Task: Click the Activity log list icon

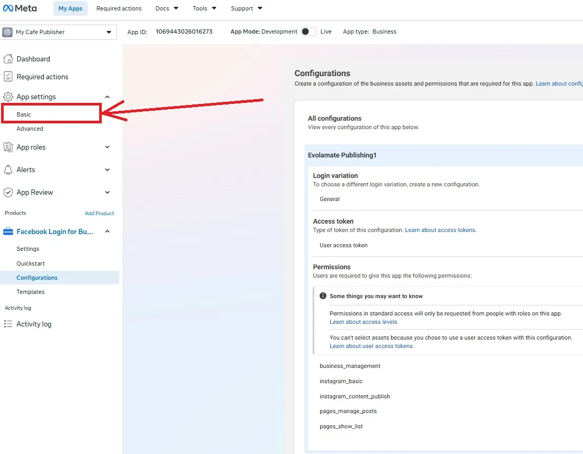Action: [x=8, y=324]
